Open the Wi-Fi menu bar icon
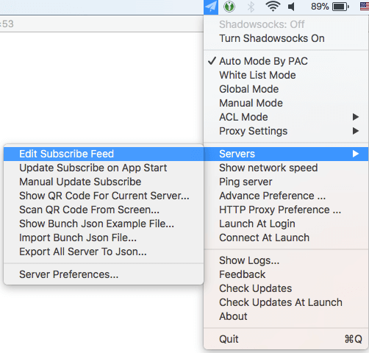The image size is (369, 353). (273, 7)
